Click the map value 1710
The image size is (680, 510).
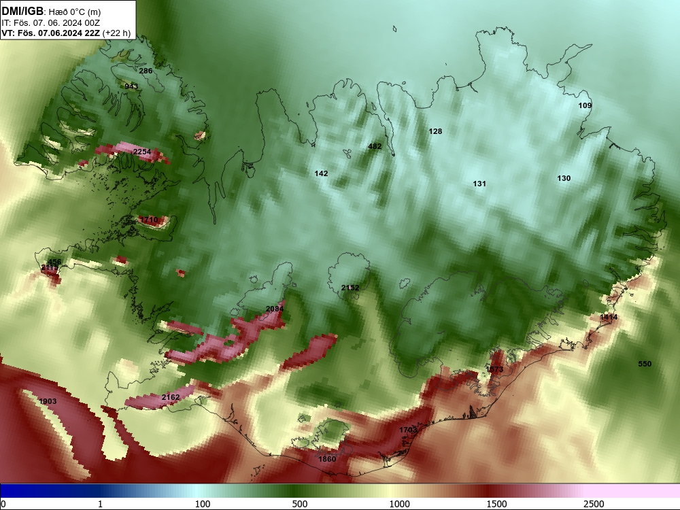(149, 220)
